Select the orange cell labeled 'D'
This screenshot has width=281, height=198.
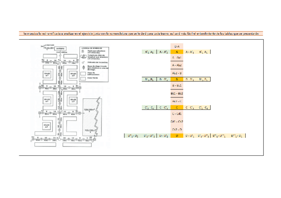[x=177, y=136]
